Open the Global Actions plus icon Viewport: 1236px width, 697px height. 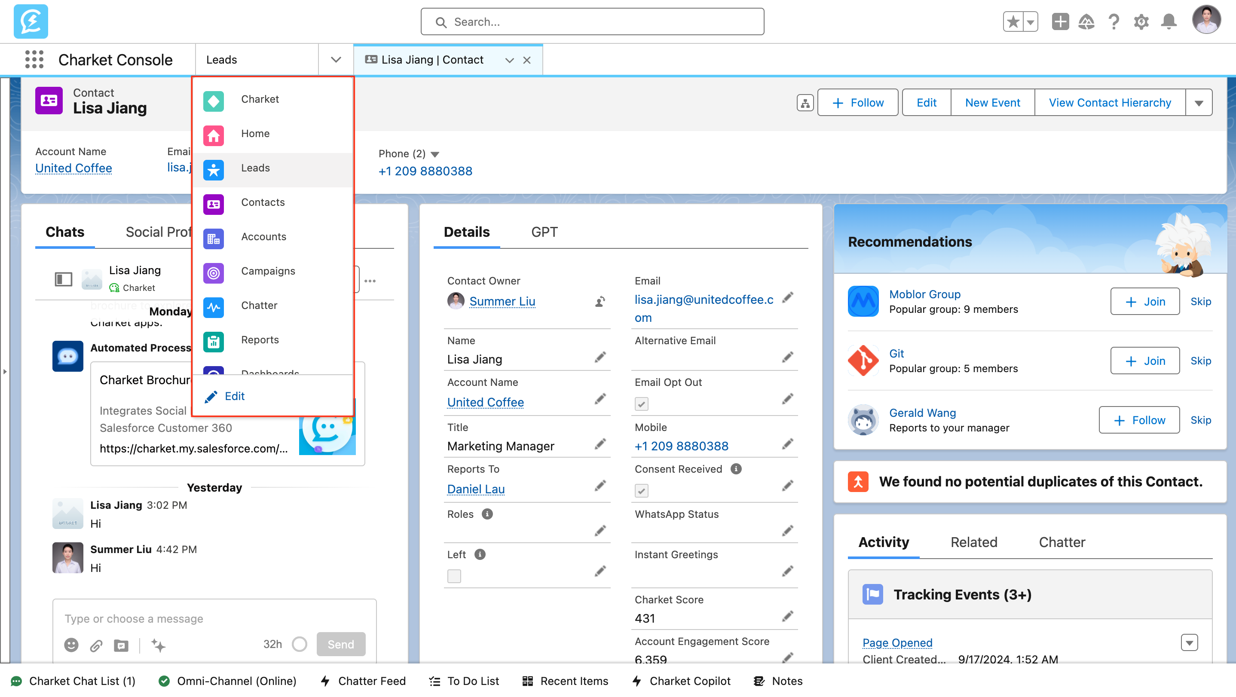point(1060,21)
